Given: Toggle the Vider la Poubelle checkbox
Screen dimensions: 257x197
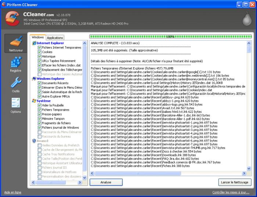Looking at the screenshot, I should [39, 105].
